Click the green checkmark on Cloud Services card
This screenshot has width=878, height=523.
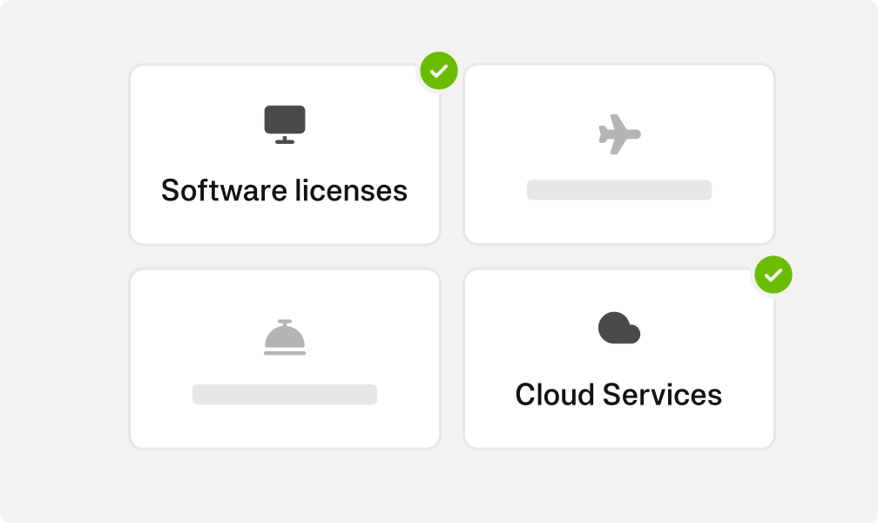(x=773, y=275)
